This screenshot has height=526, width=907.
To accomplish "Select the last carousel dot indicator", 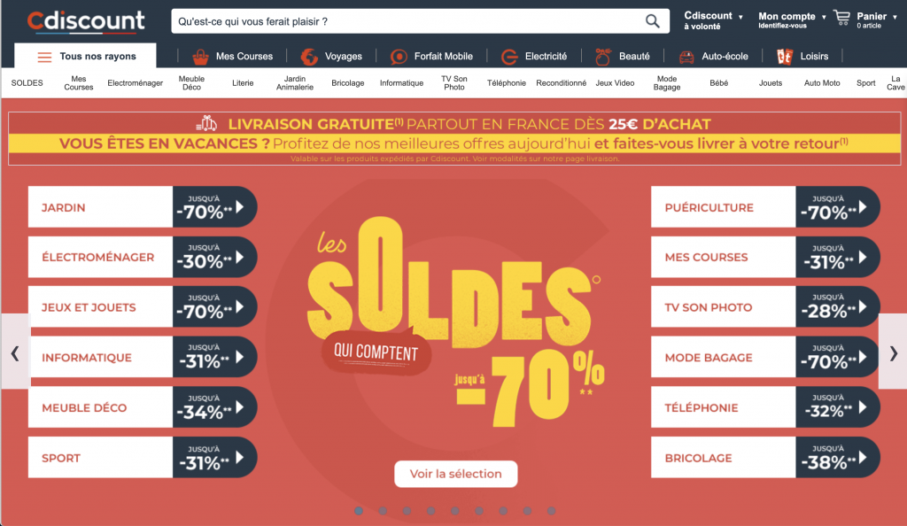I will point(551,511).
